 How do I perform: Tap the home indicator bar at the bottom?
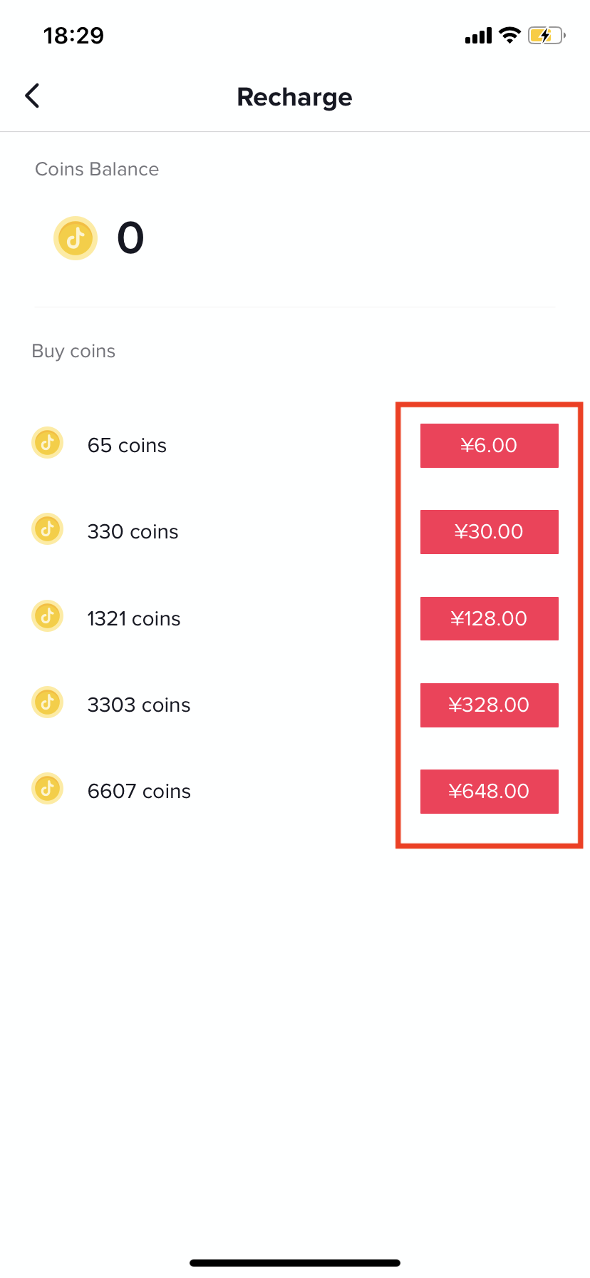point(295,1263)
